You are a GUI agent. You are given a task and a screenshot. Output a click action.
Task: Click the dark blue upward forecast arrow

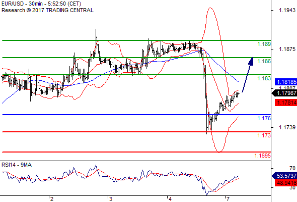(x=248, y=75)
